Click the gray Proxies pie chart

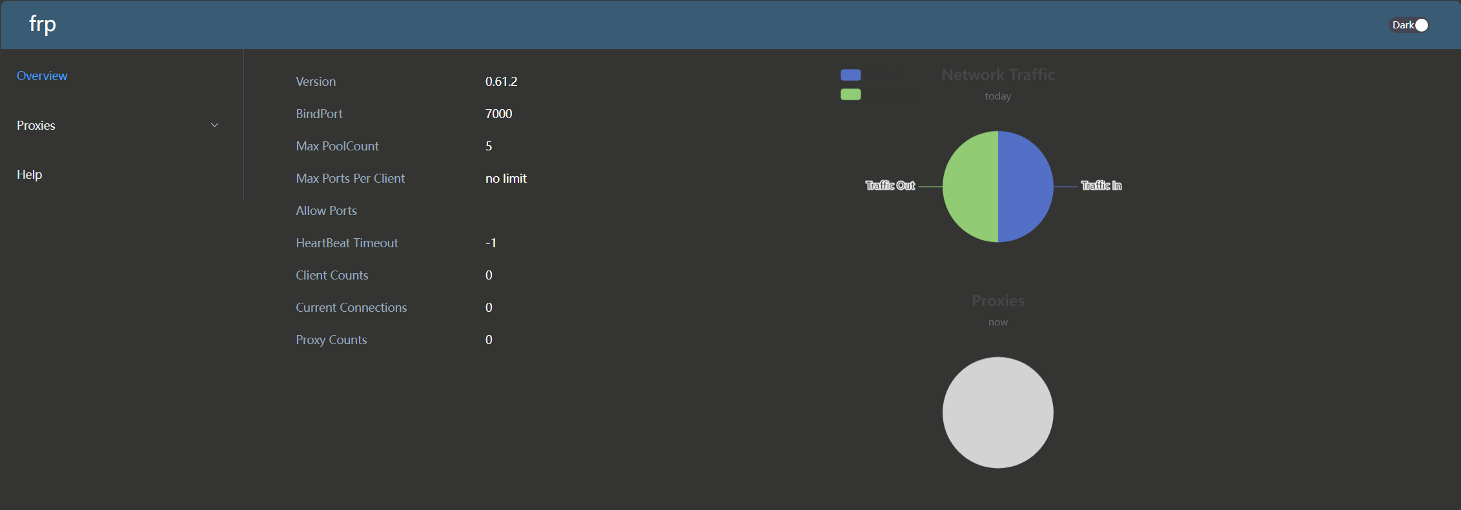pyautogui.click(x=998, y=413)
